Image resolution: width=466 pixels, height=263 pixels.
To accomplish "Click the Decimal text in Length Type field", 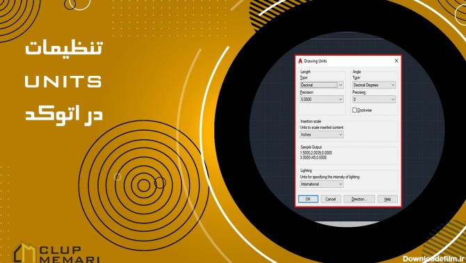I will (x=307, y=85).
